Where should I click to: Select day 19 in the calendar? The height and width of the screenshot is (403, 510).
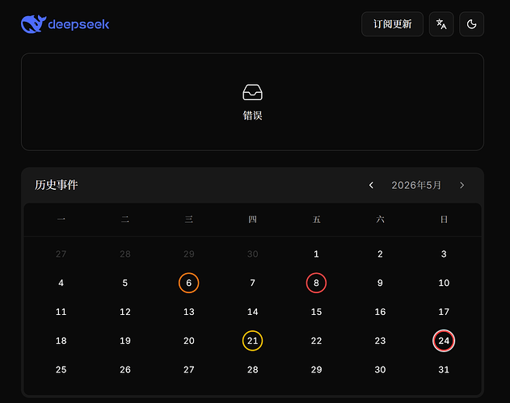coord(125,341)
